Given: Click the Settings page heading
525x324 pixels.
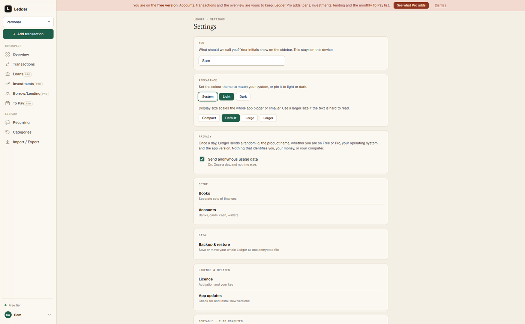Looking at the screenshot, I should click(x=205, y=27).
